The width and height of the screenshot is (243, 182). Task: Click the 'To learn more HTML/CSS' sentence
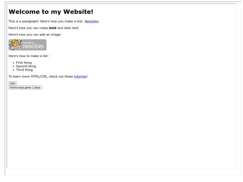[x=48, y=76]
